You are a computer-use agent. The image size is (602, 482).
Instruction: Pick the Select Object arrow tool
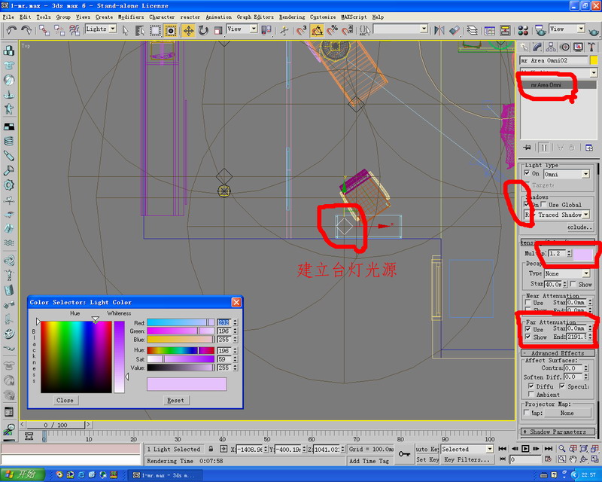pyautogui.click(x=126, y=30)
